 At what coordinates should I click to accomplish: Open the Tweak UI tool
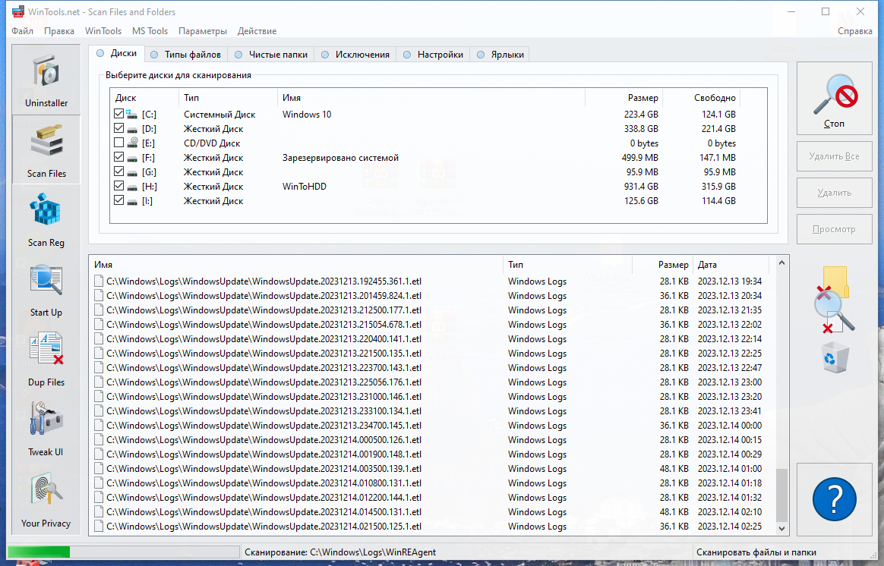[x=46, y=429]
